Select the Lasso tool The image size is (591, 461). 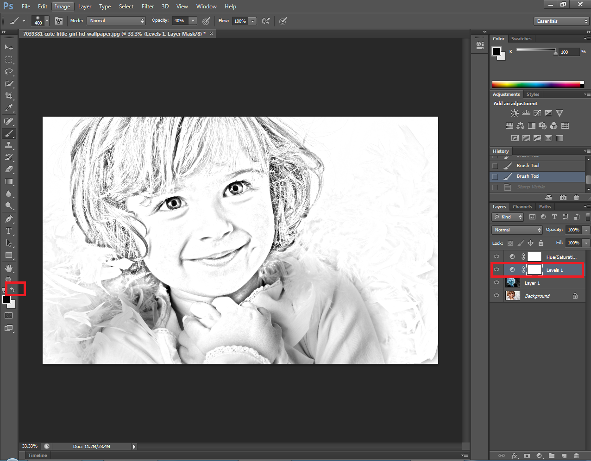click(9, 72)
